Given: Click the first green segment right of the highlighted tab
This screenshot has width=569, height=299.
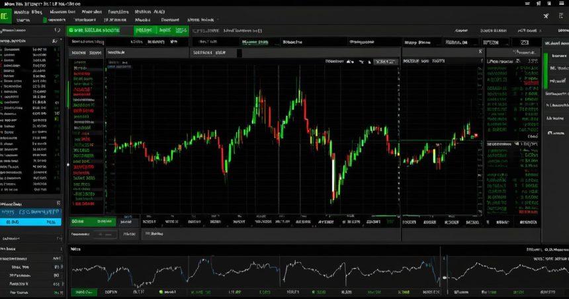Looking at the screenshot, I should [x=146, y=30].
